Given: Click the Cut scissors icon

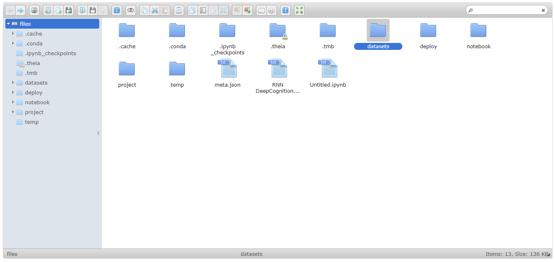Looking at the screenshot, I should tap(155, 10).
